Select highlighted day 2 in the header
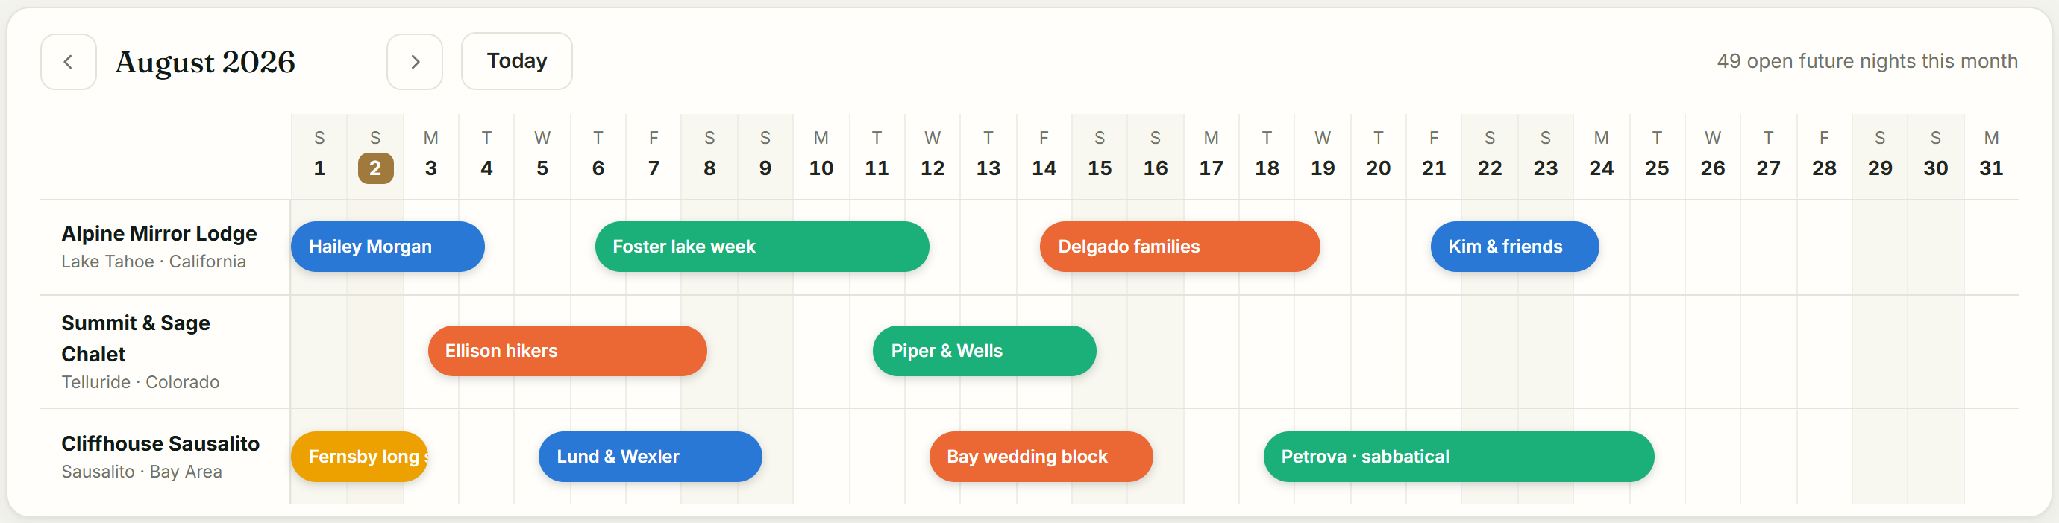Image resolution: width=2059 pixels, height=523 pixels. [376, 168]
